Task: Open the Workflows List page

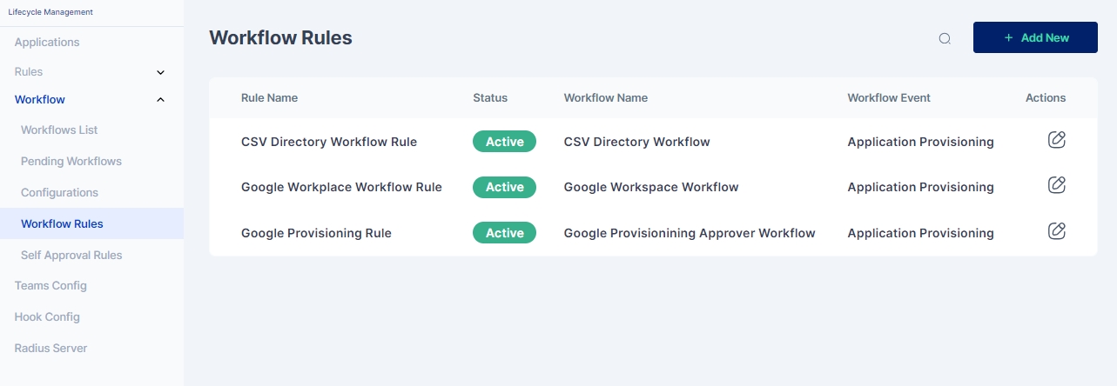Action: pos(59,130)
